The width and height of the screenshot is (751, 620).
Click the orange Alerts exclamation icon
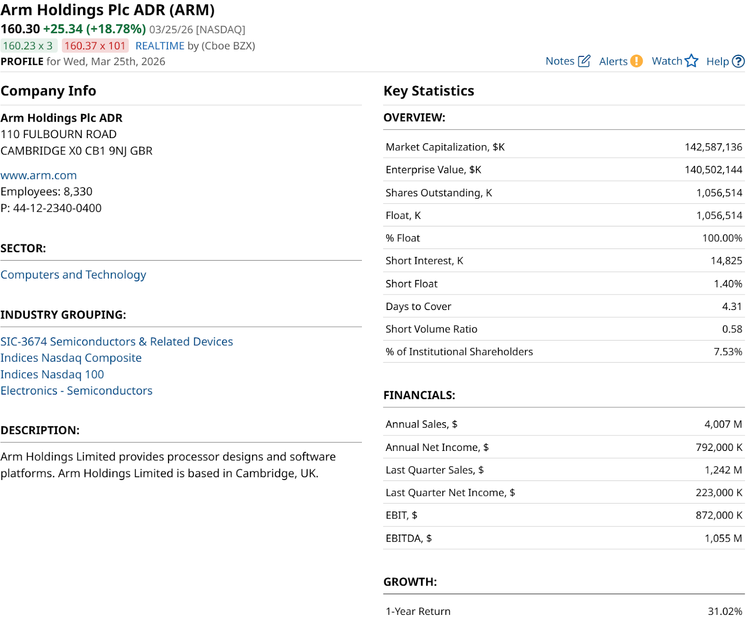tap(636, 61)
